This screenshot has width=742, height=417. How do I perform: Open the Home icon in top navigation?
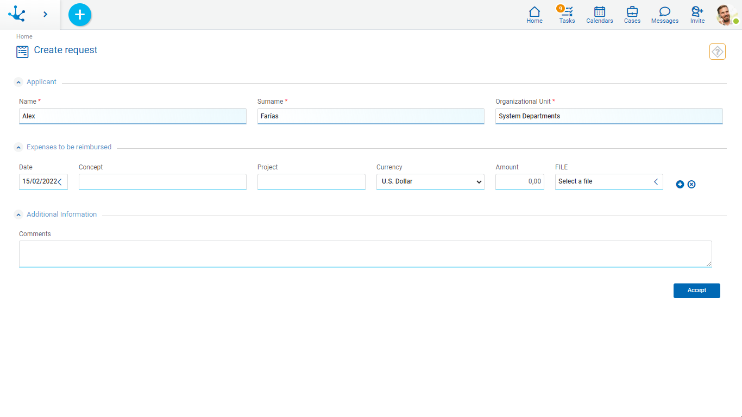click(x=535, y=15)
